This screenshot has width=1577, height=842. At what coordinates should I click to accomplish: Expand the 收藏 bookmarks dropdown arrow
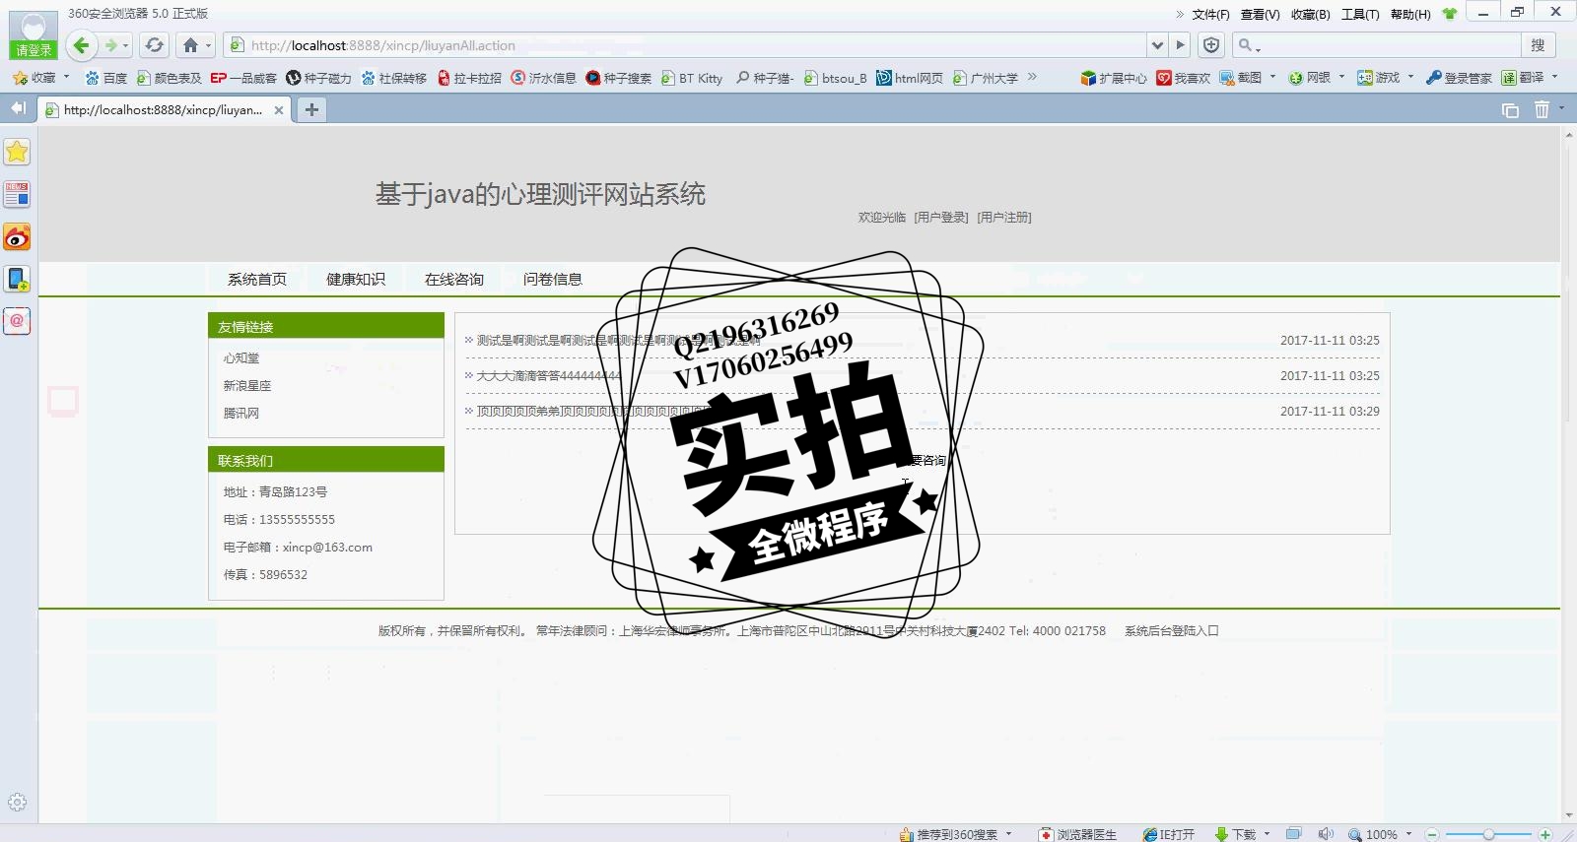click(x=66, y=77)
